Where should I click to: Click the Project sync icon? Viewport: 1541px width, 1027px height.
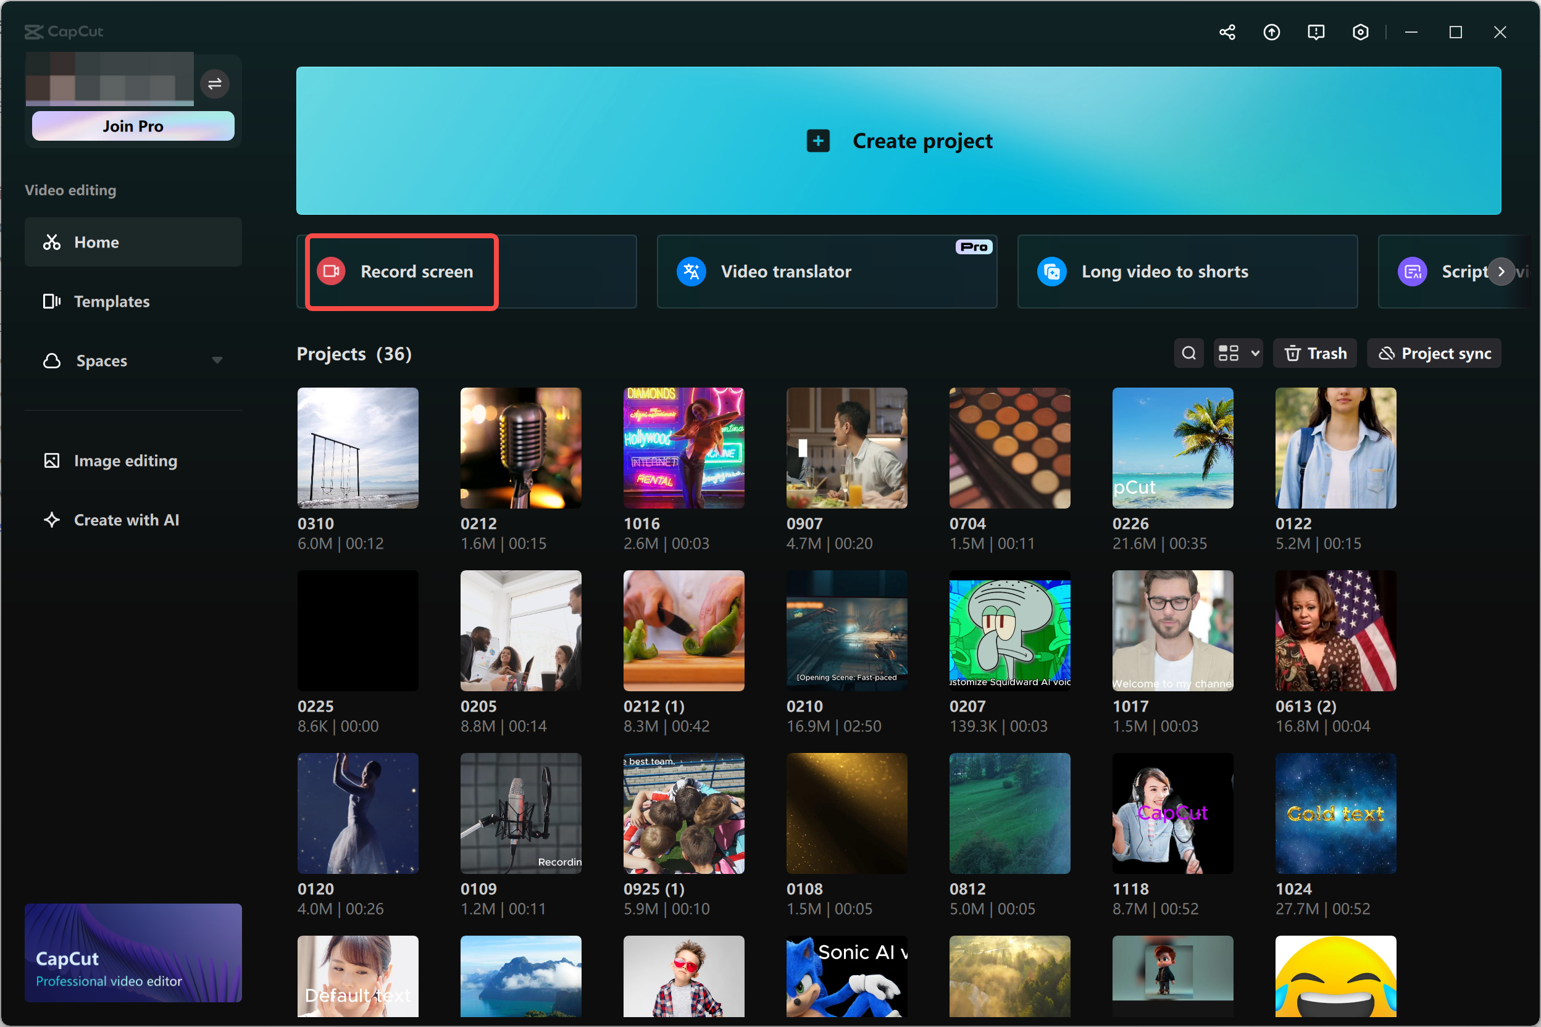[x=1387, y=353]
